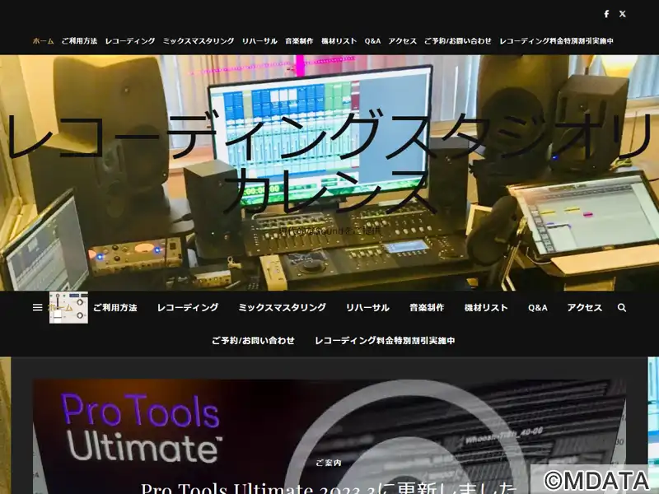
Task: Open Q&A in top menu
Action: [x=373, y=40]
